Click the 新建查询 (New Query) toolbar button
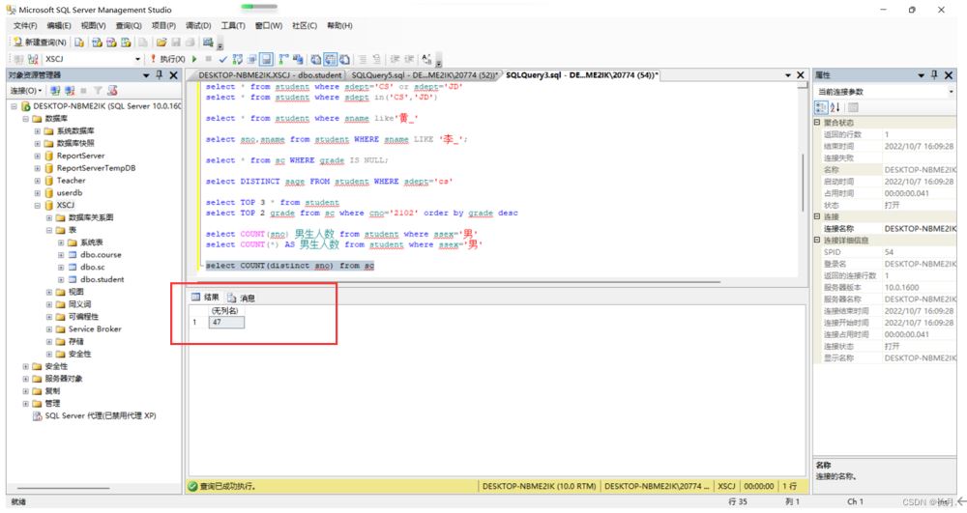 [41, 43]
